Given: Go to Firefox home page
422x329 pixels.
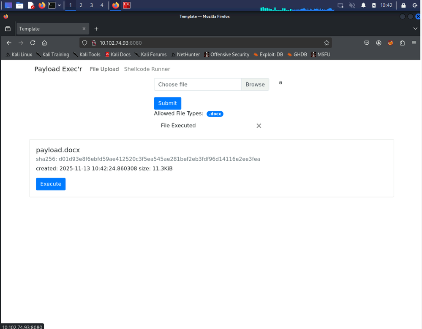Looking at the screenshot, I should click(x=44, y=43).
